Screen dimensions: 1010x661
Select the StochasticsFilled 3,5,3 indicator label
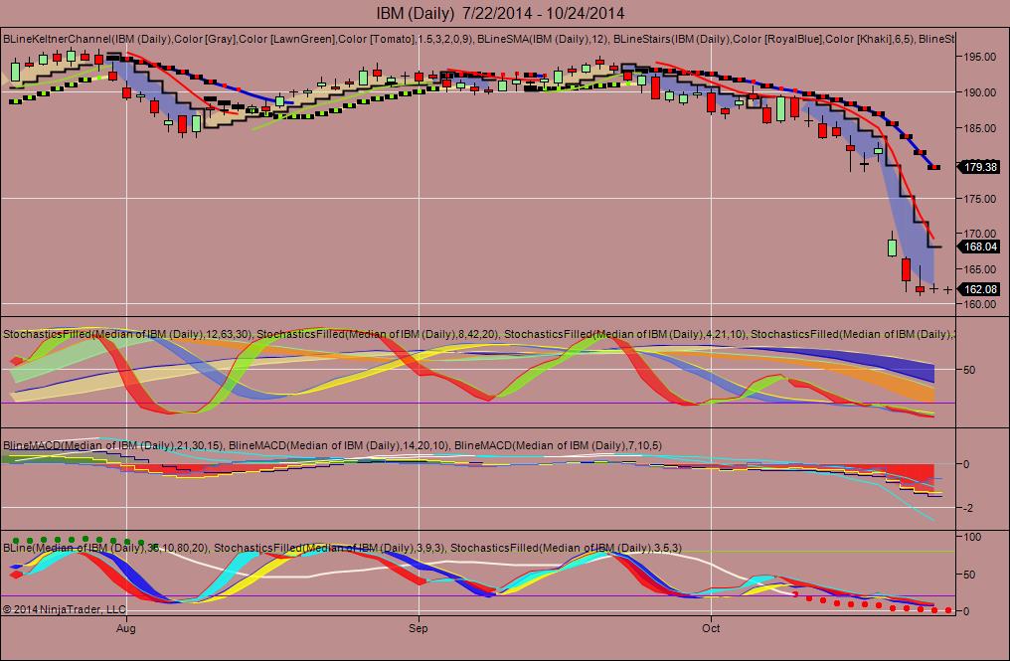(x=566, y=549)
